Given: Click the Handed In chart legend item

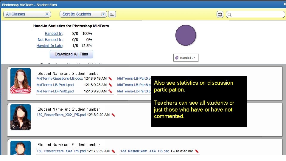Looking at the screenshot, I should [186, 58].
